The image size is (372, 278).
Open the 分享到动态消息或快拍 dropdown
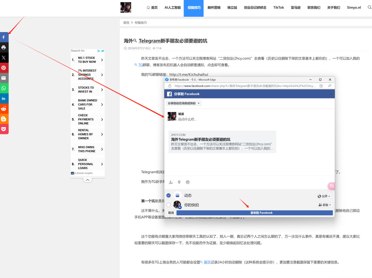(184, 103)
